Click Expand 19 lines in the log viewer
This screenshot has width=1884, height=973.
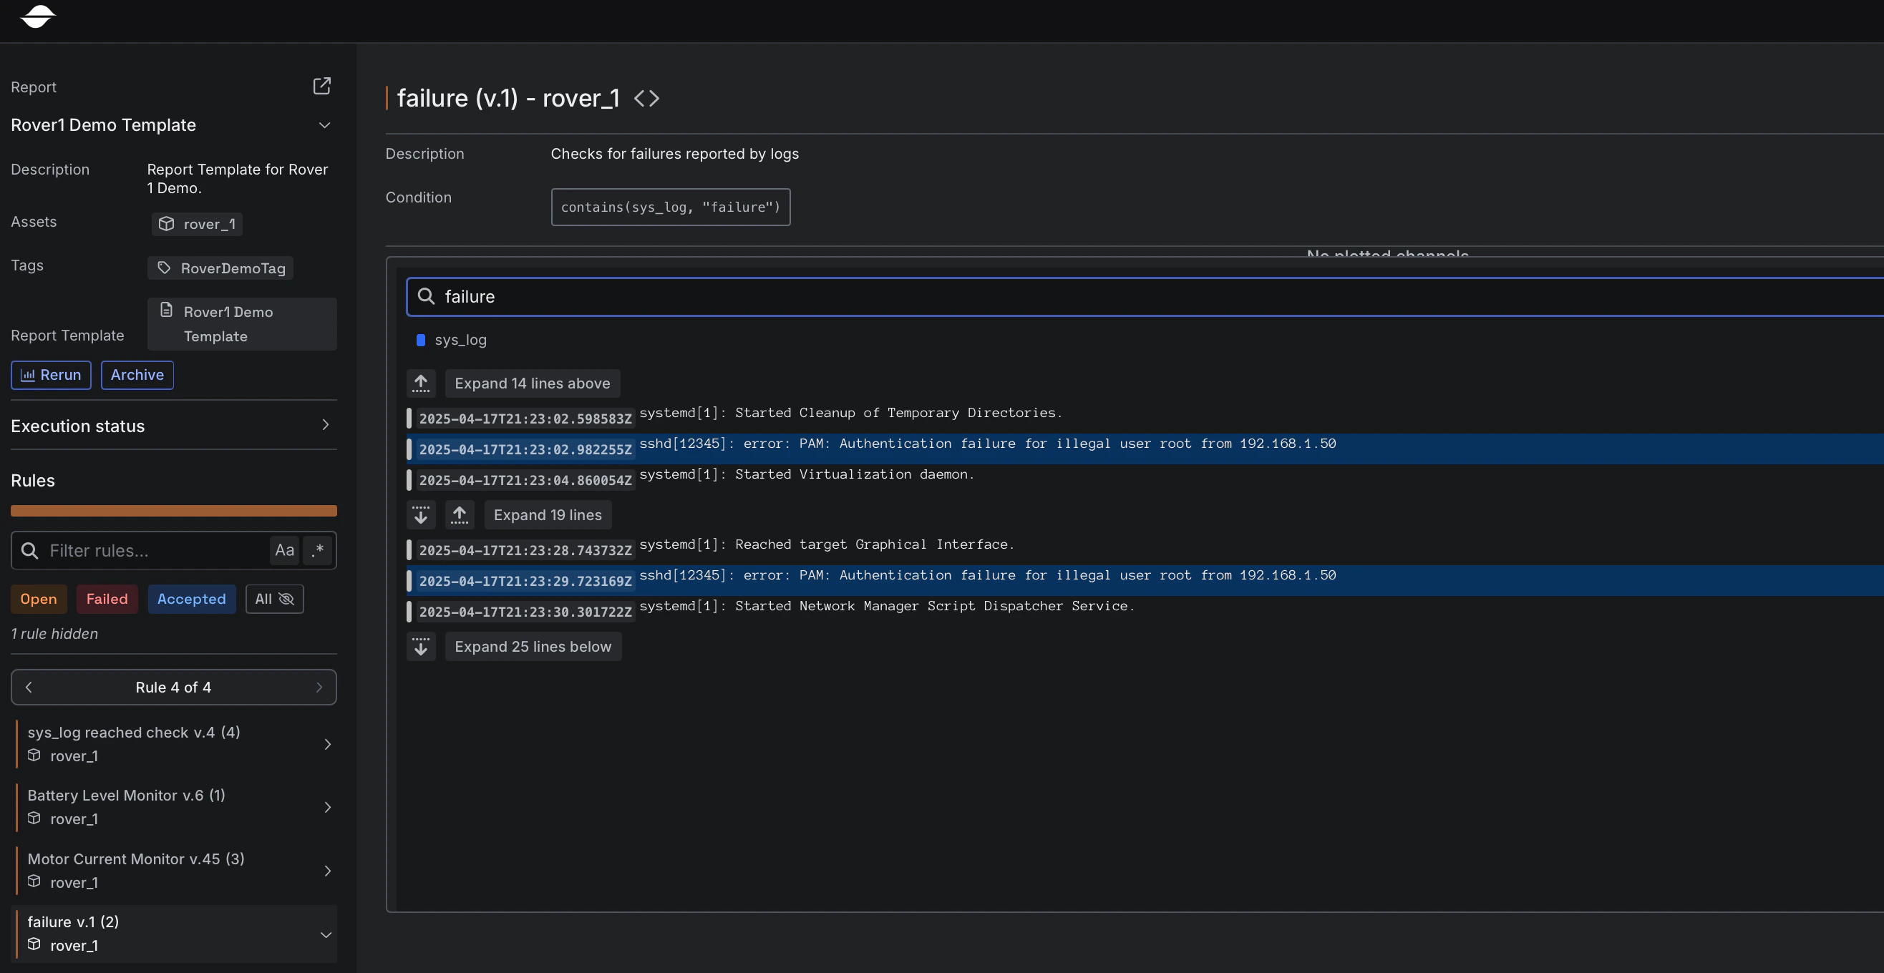tap(548, 514)
